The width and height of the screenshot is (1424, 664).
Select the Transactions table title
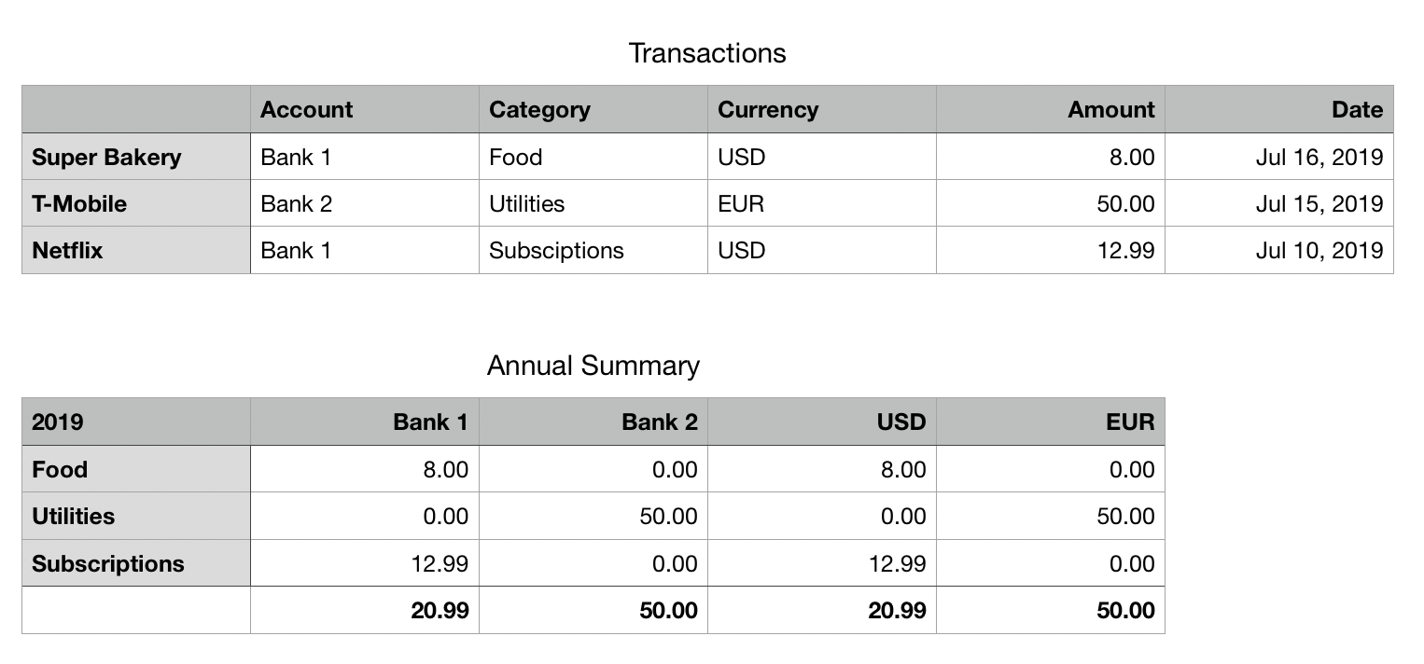tap(707, 53)
